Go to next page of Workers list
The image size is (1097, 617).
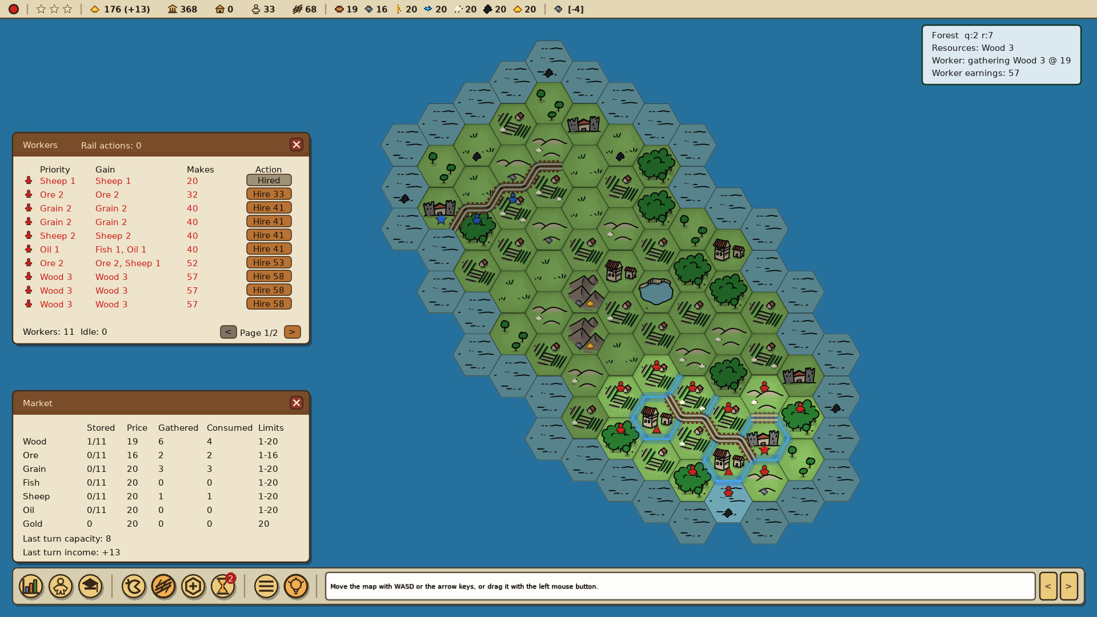292,332
